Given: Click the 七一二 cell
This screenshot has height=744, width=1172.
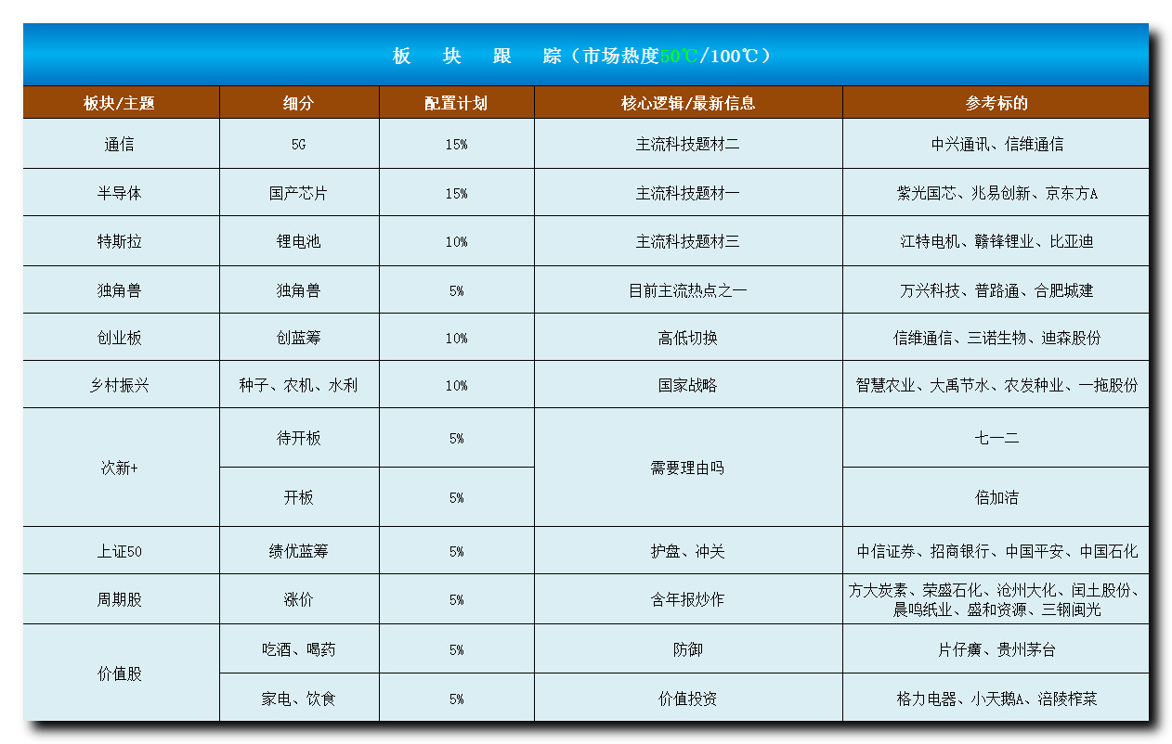Looking at the screenshot, I should pos(996,438).
